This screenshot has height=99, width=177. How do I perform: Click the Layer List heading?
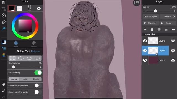[149, 34]
